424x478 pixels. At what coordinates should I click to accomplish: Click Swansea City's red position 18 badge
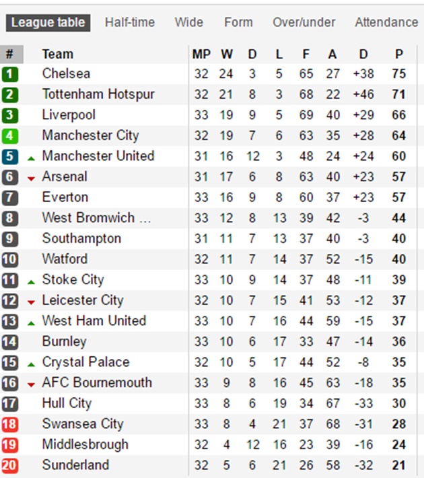coord(11,425)
